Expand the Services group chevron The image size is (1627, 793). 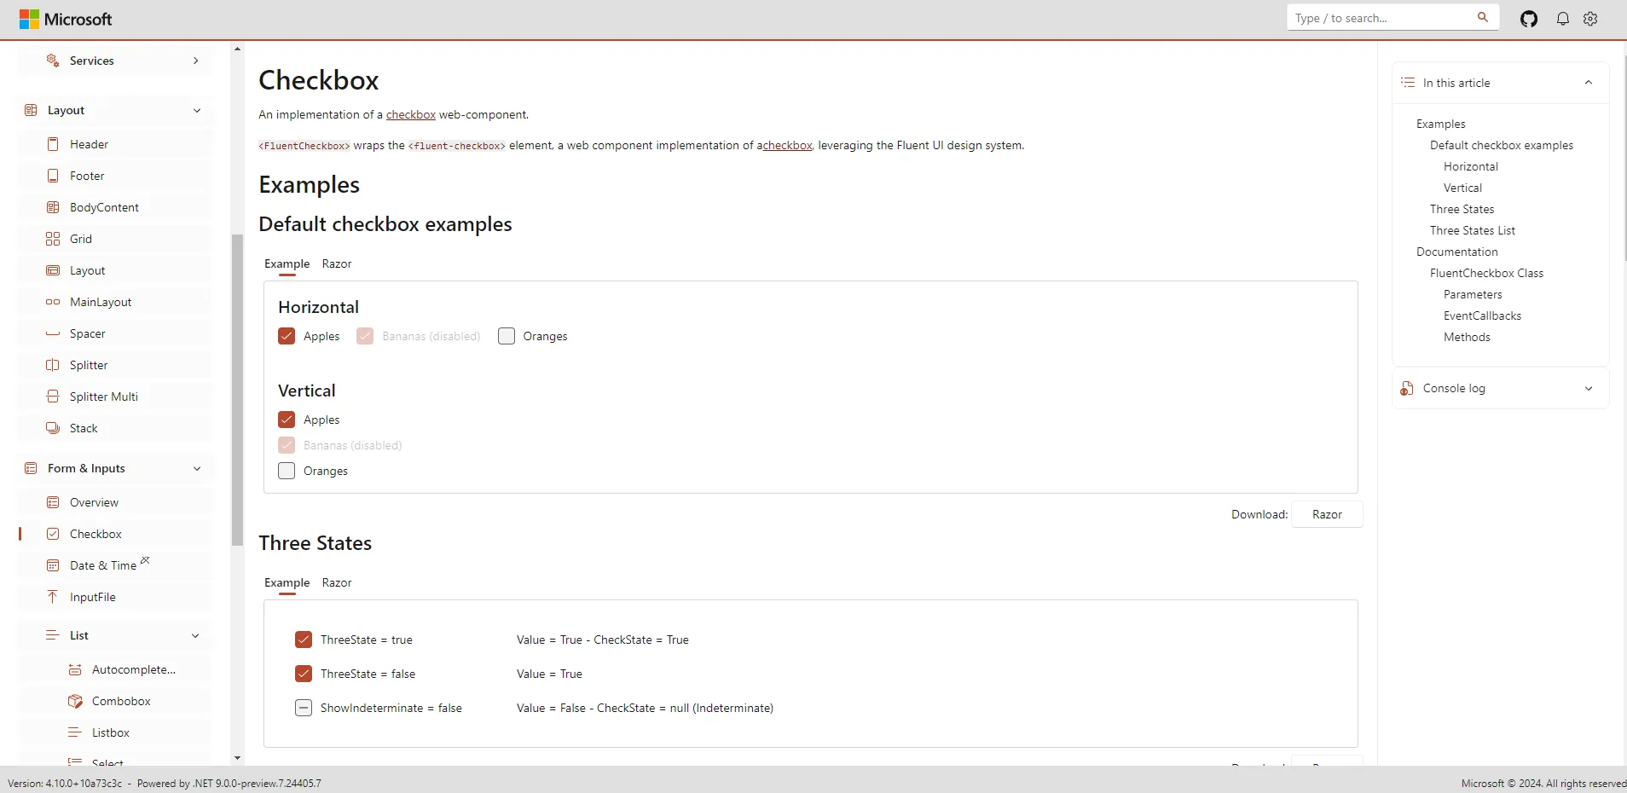[196, 61]
